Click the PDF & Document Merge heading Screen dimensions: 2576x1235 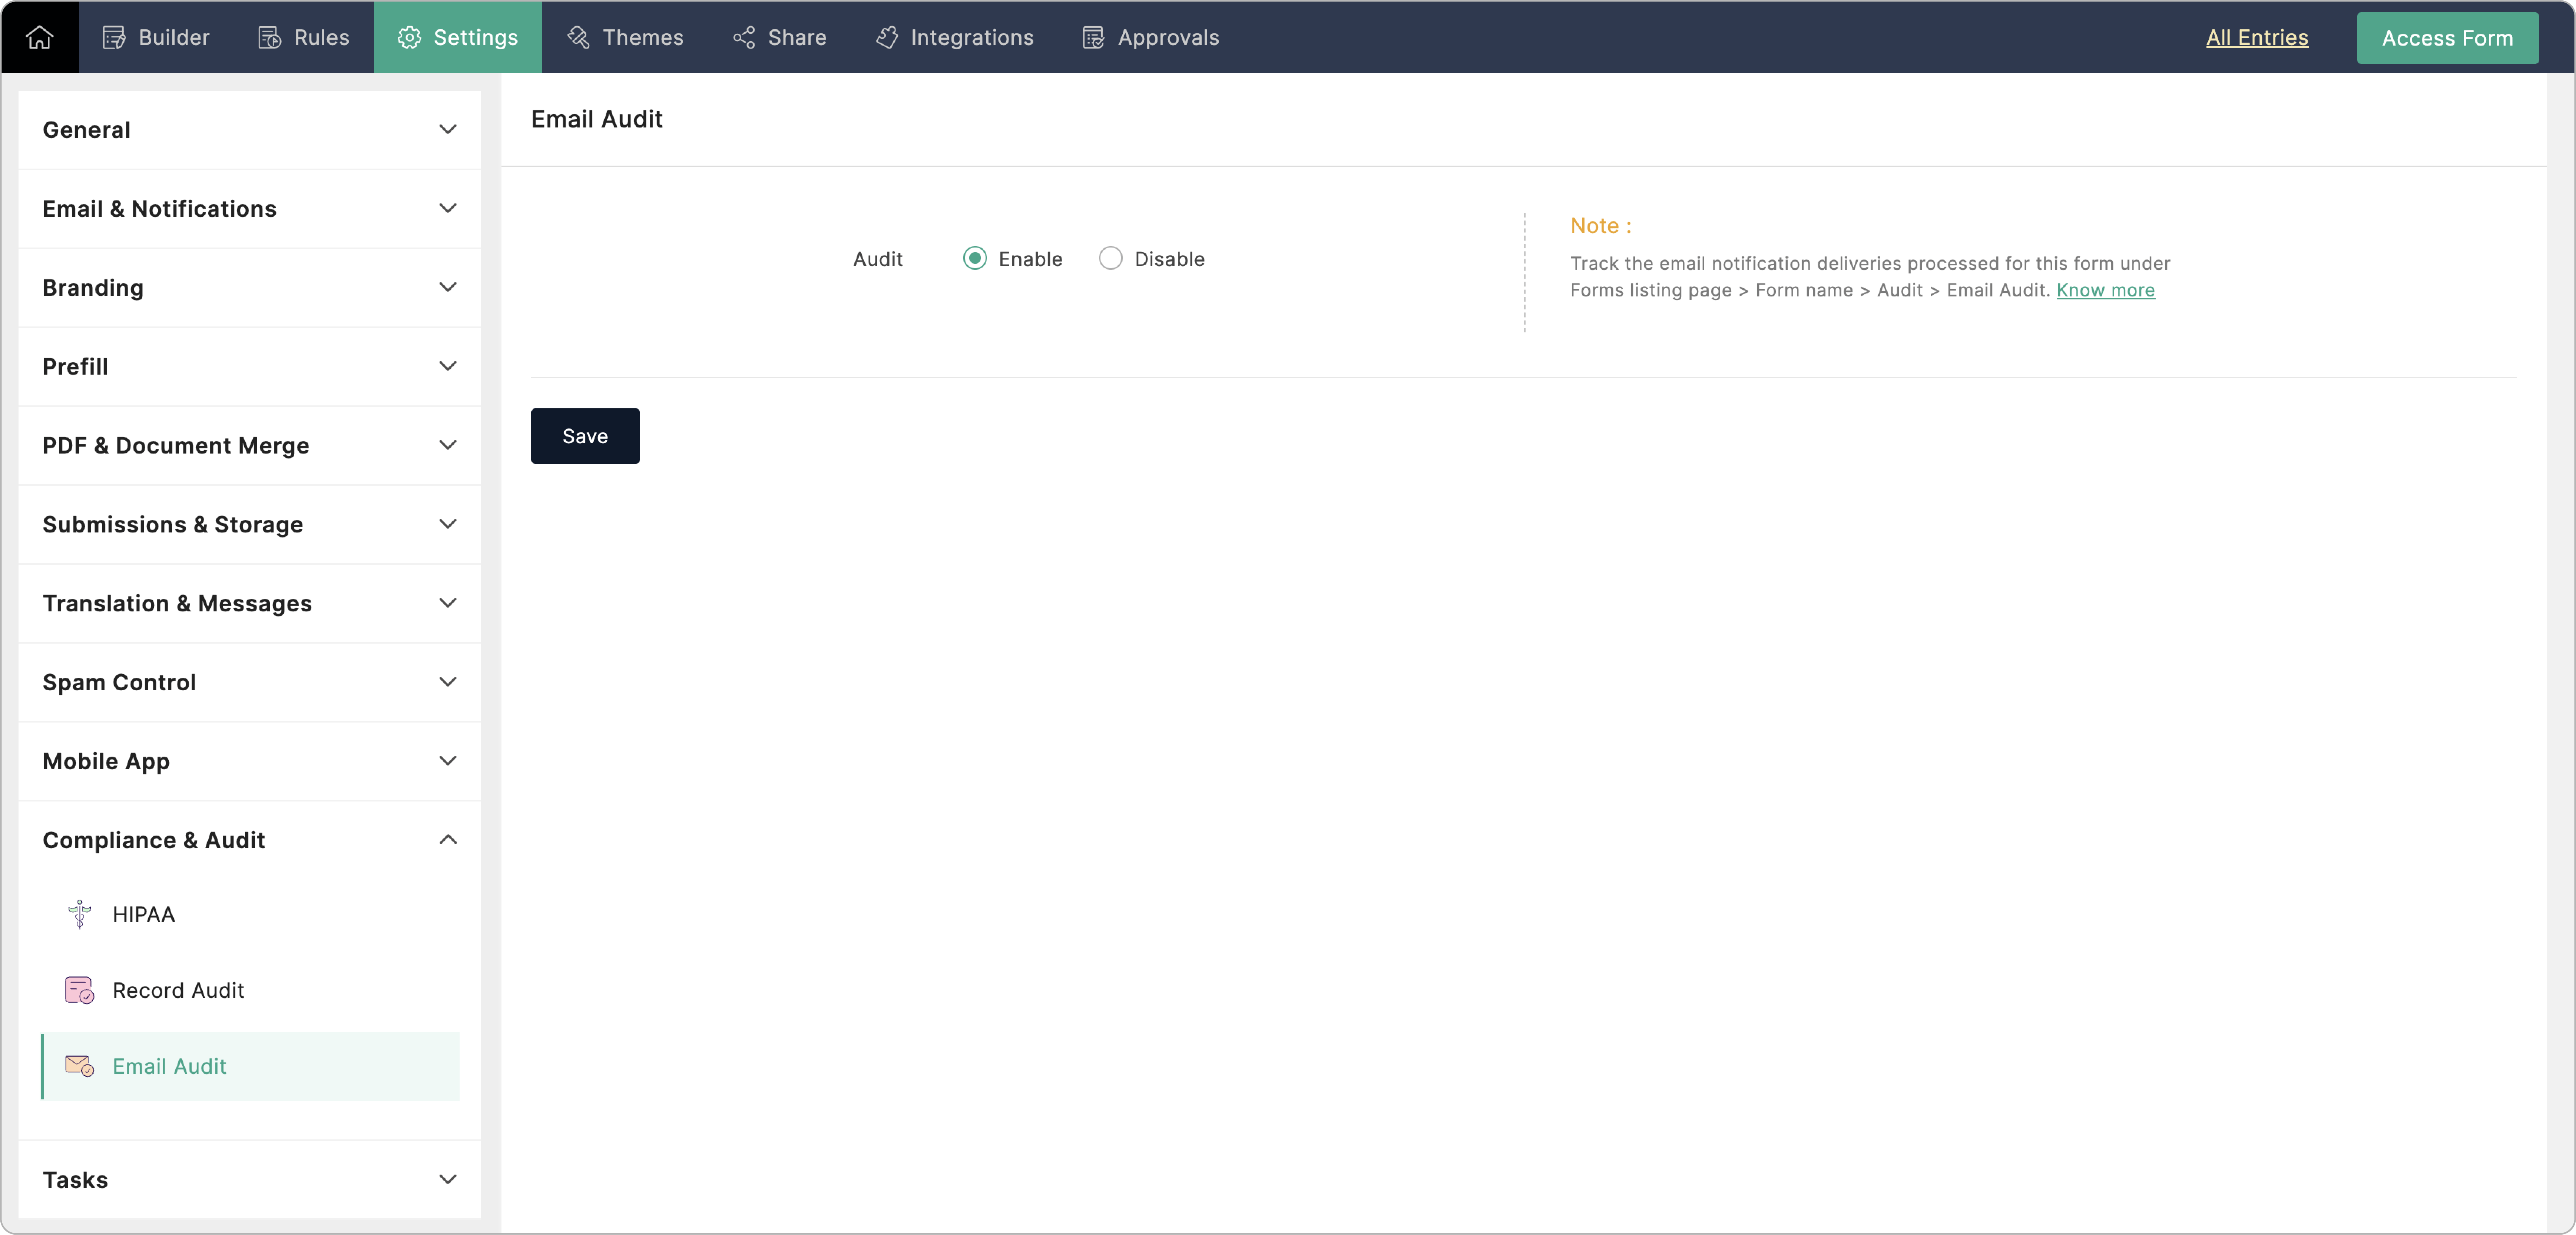click(x=176, y=446)
